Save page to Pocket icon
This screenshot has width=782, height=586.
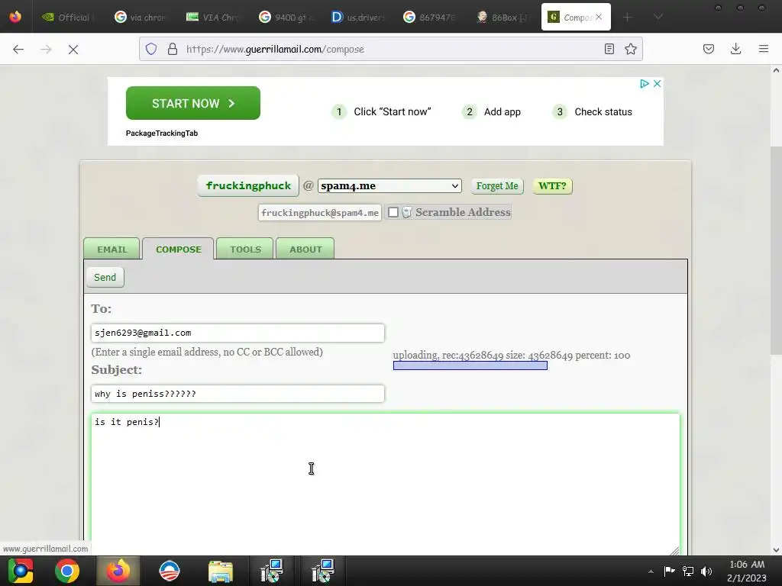709,49
